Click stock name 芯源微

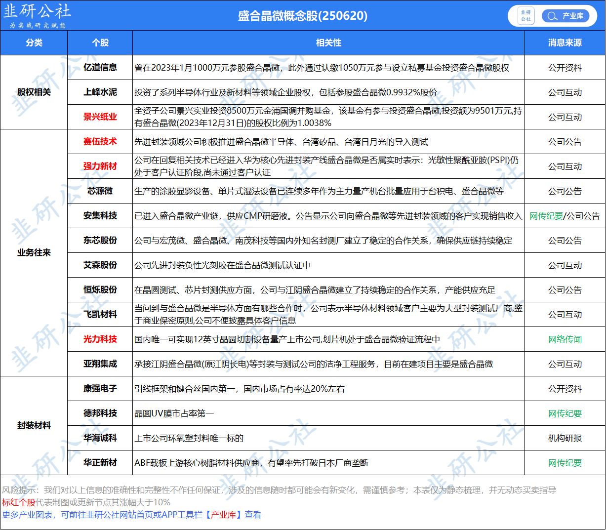[x=100, y=191]
